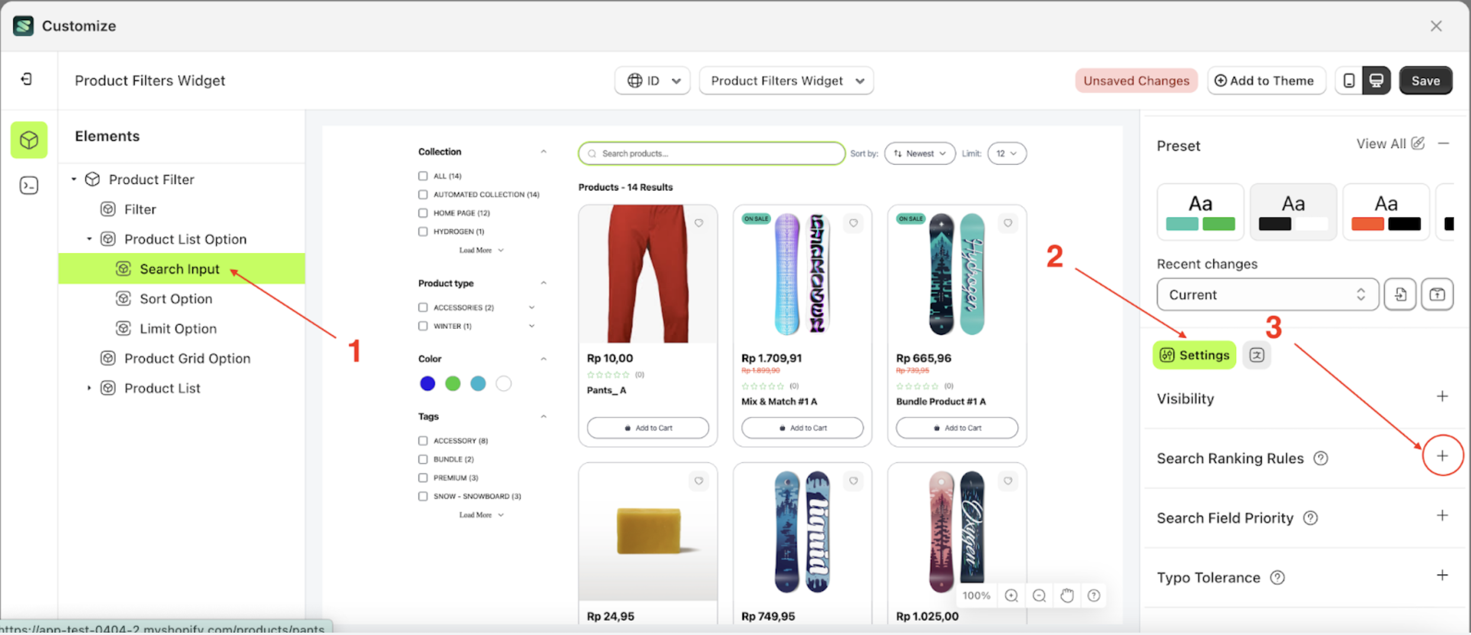This screenshot has height=635, width=1471.
Task: Open the Elements cube panel in sidebar
Action: pos(29,140)
